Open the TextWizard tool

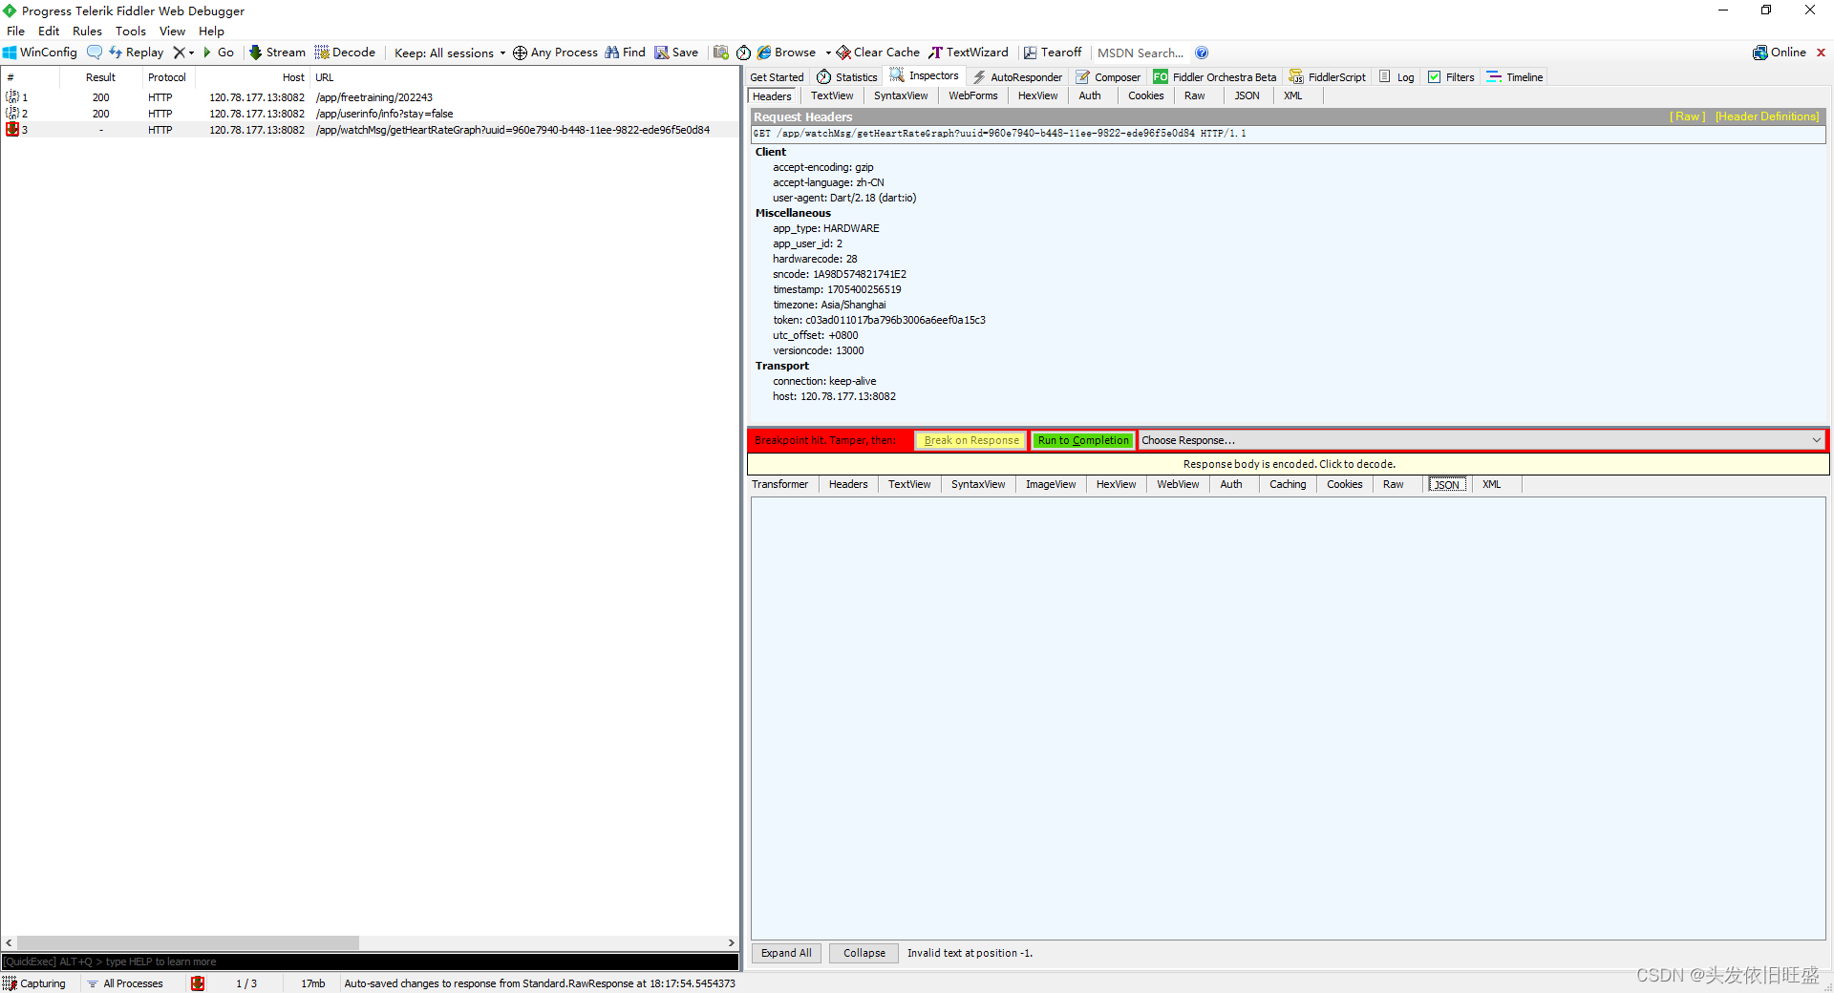[x=969, y=53]
